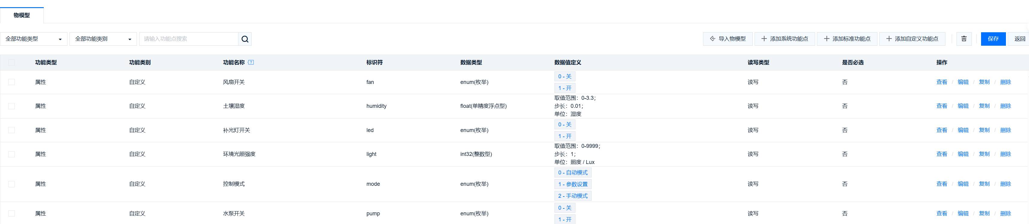Open the 全部功能类型 dropdown
Image resolution: width=1029 pixels, height=224 pixels.
(x=34, y=39)
